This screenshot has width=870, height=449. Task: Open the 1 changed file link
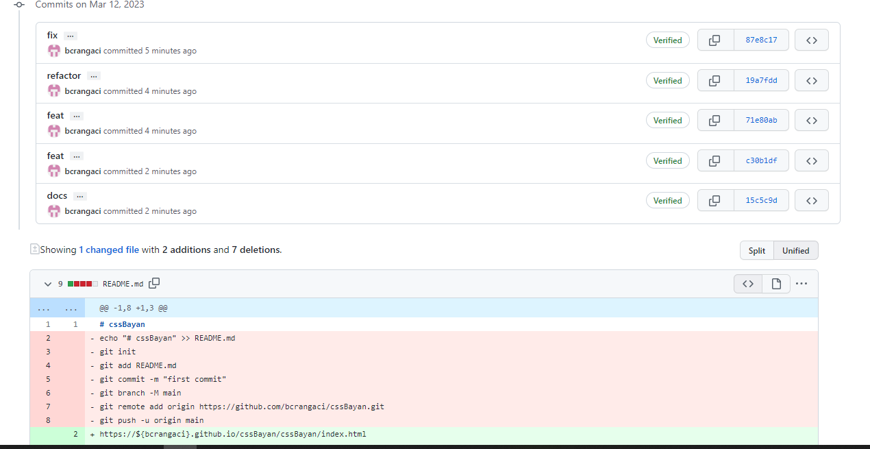click(x=109, y=250)
